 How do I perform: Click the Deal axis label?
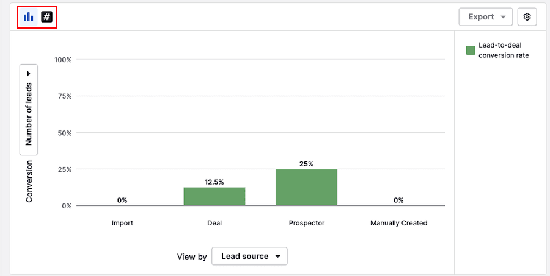point(215,223)
